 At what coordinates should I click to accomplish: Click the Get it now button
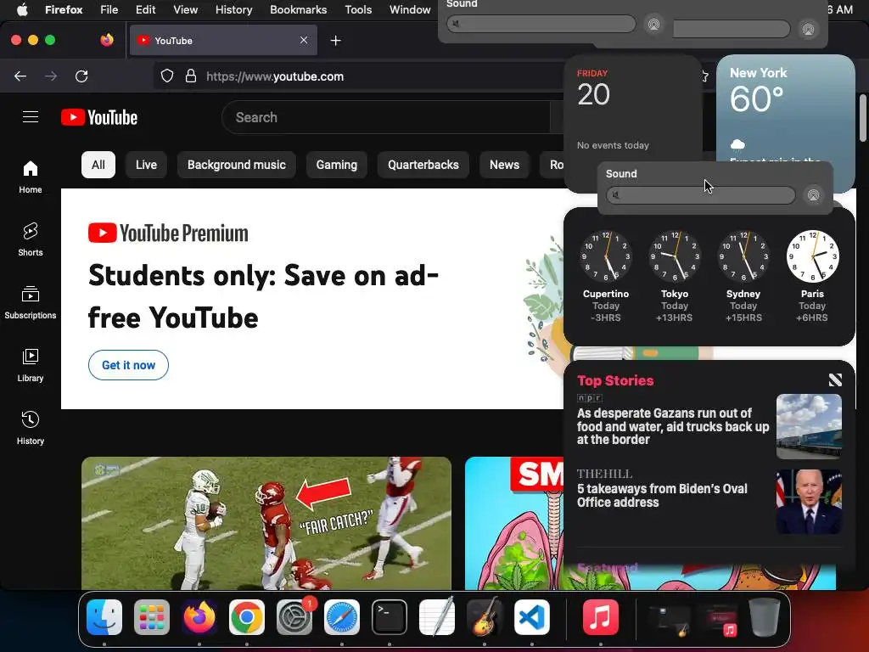(129, 365)
